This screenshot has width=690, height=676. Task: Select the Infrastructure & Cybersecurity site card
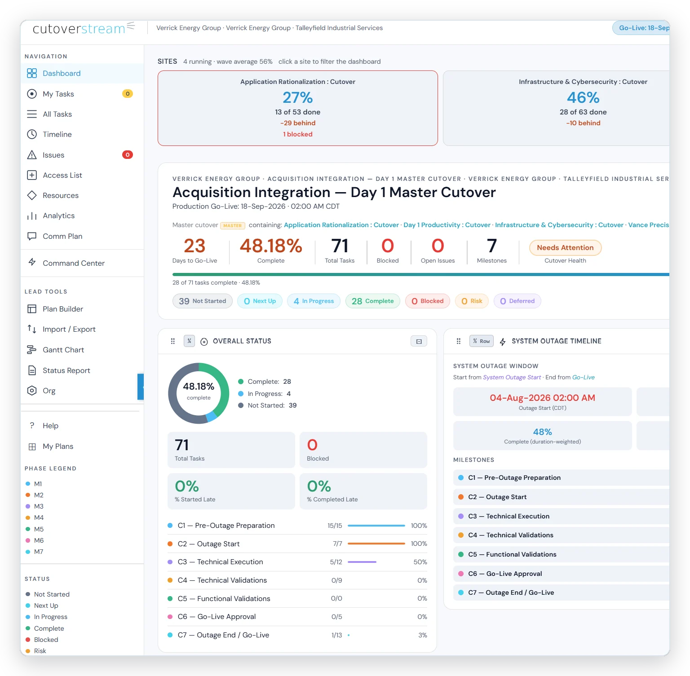557,108
